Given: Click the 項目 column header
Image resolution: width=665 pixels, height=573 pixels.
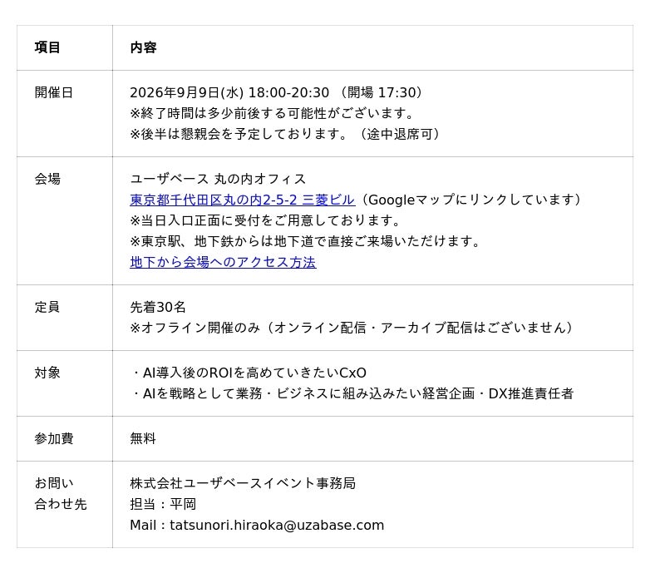Looking at the screenshot, I should tap(47, 47).
